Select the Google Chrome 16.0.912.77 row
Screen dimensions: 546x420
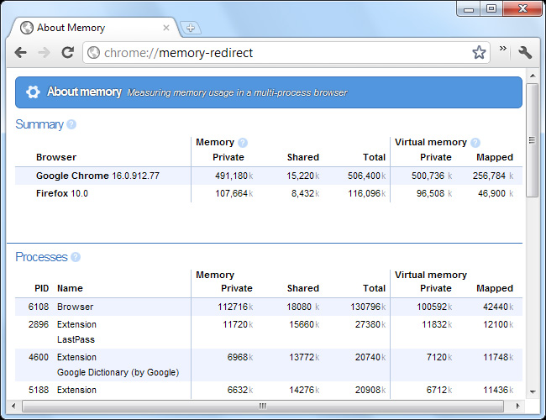[269, 176]
